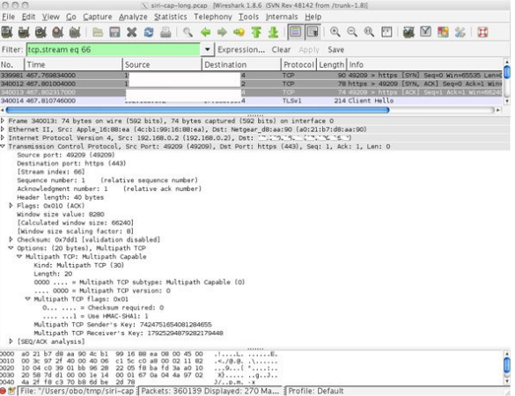
Task: Open help lifebuoy icon
Action: [482, 33]
